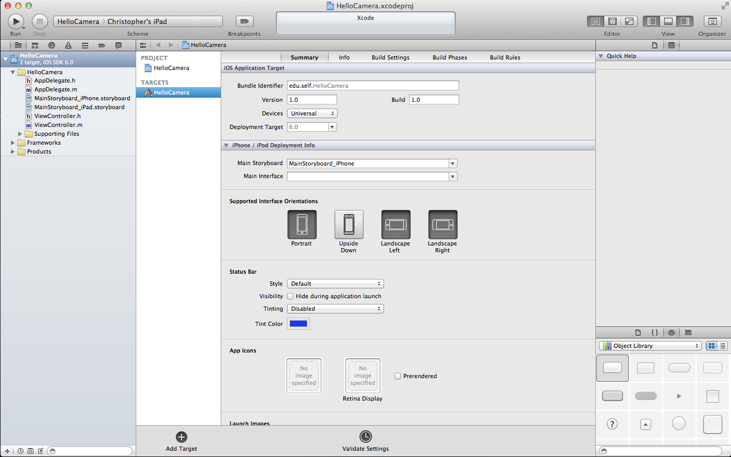This screenshot has height=457, width=731.
Task: Open the Deployment Target combo box arrow
Action: coord(332,127)
